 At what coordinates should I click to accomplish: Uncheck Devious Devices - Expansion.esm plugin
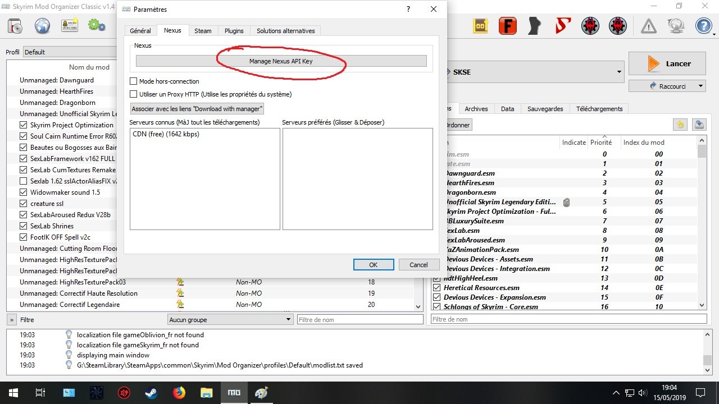click(436, 297)
